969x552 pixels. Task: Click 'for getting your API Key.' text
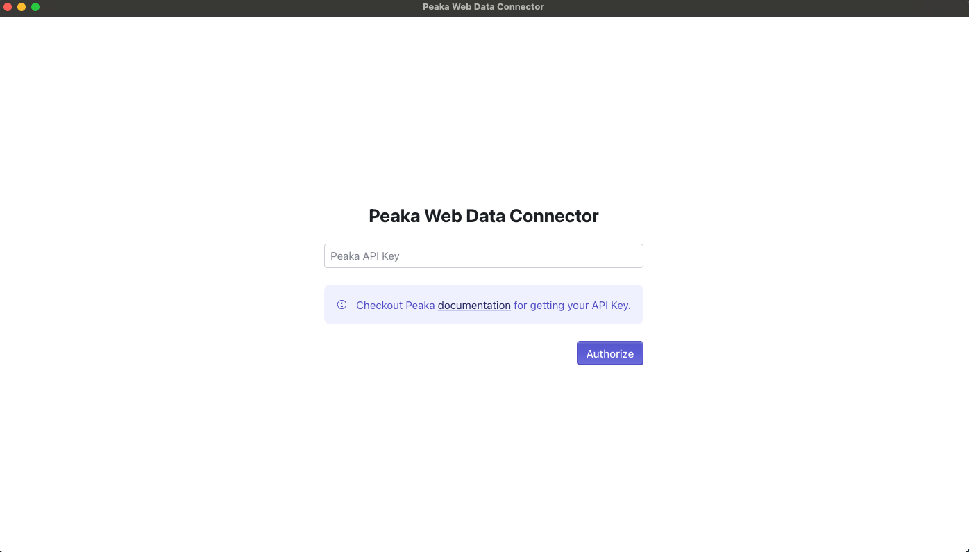tap(572, 306)
